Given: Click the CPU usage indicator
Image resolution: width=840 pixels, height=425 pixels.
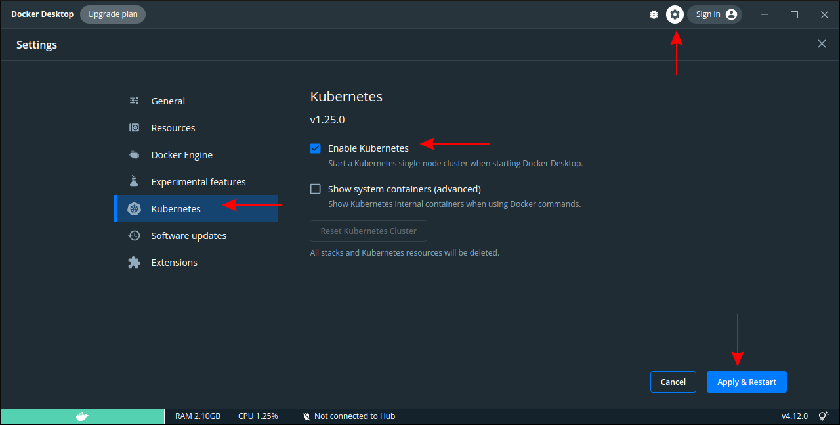Looking at the screenshot, I should [x=258, y=416].
